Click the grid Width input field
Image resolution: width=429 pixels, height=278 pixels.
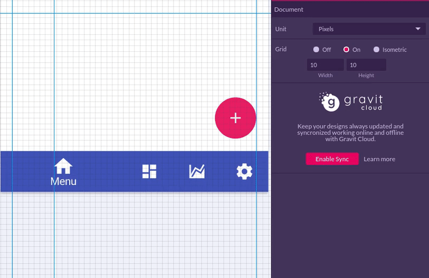(x=325, y=65)
